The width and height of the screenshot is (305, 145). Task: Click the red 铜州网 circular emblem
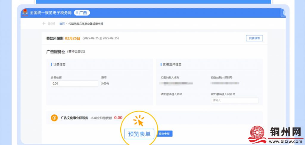tap(258, 134)
